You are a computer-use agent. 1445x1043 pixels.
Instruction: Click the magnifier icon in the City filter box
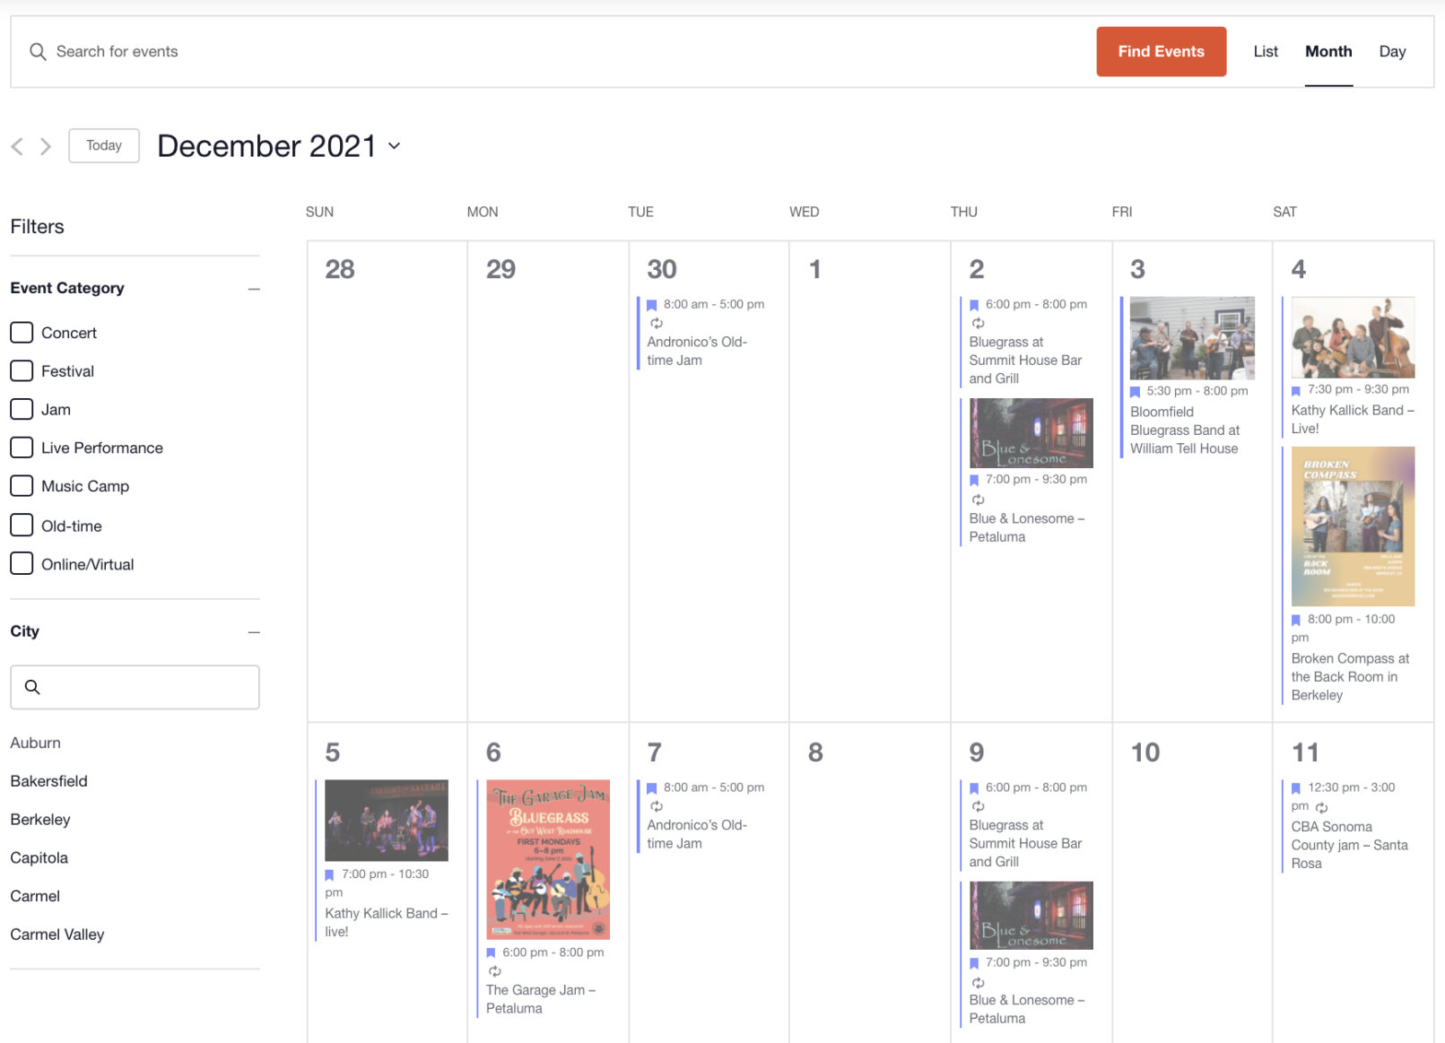pos(33,687)
